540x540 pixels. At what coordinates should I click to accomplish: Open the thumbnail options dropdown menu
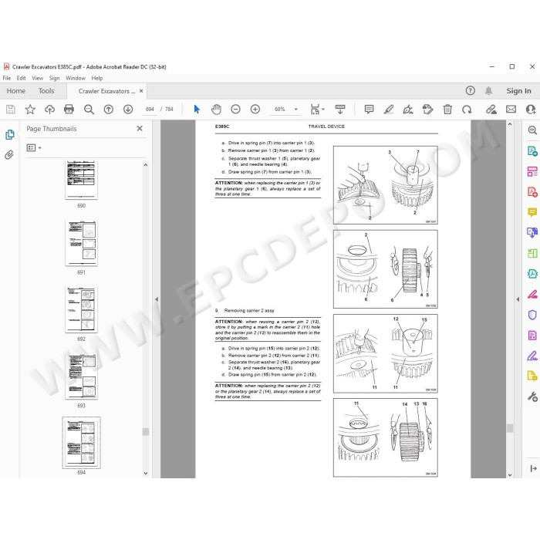34,148
